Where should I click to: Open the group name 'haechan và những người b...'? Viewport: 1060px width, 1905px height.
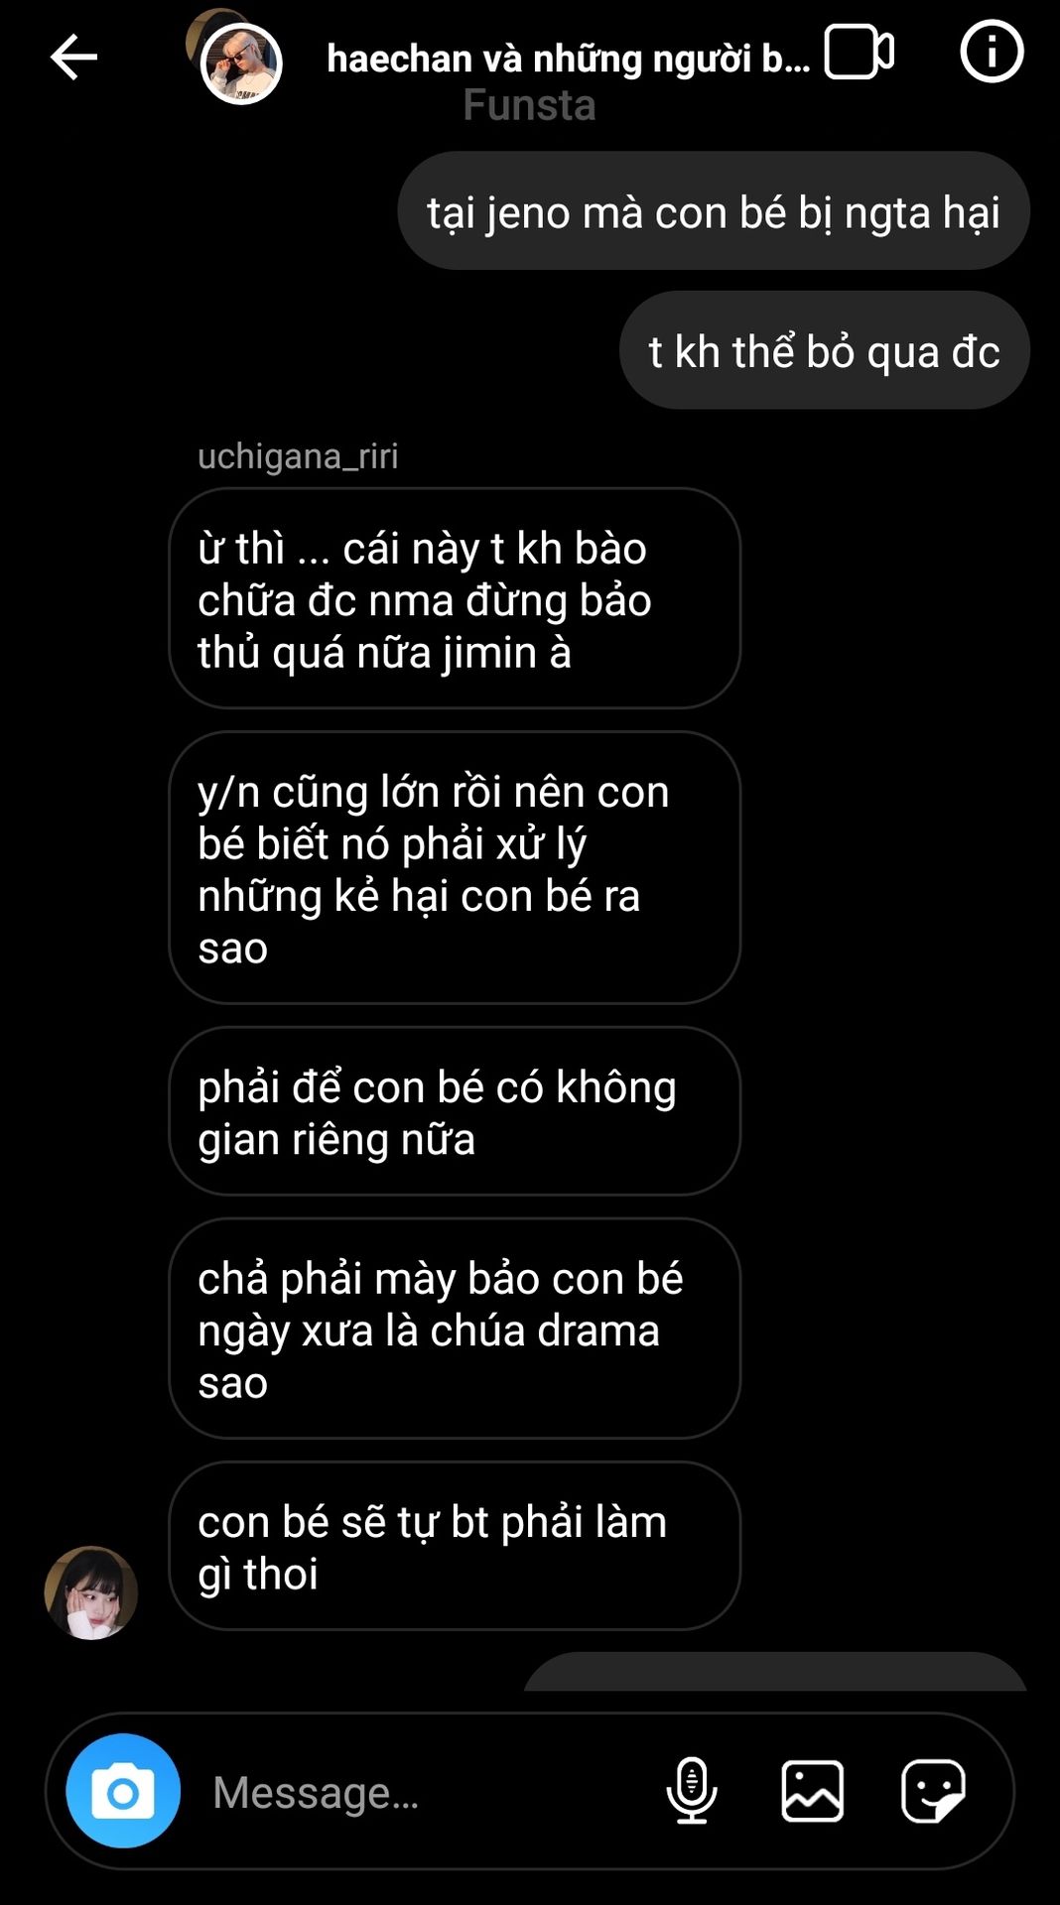568,59
